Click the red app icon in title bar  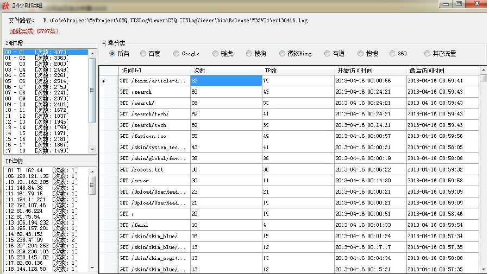[x=5, y=5]
